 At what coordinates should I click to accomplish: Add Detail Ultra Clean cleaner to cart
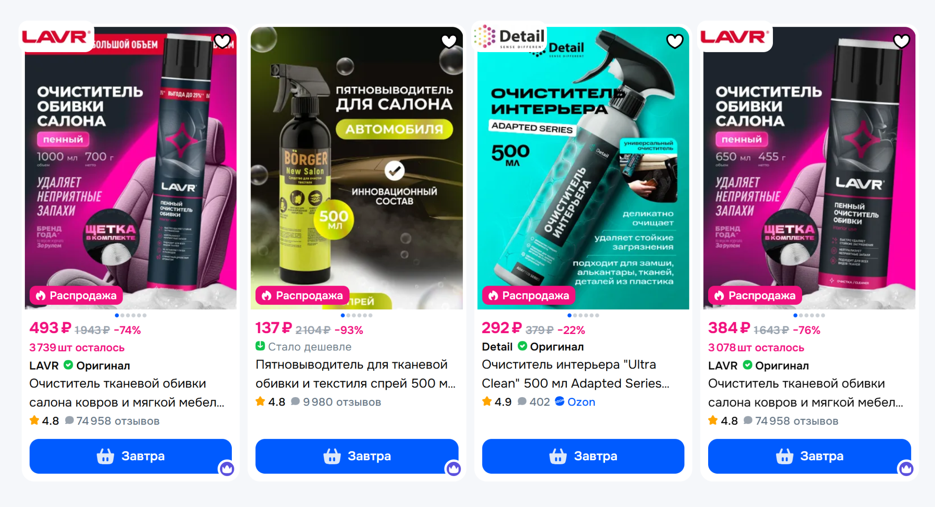(x=583, y=456)
